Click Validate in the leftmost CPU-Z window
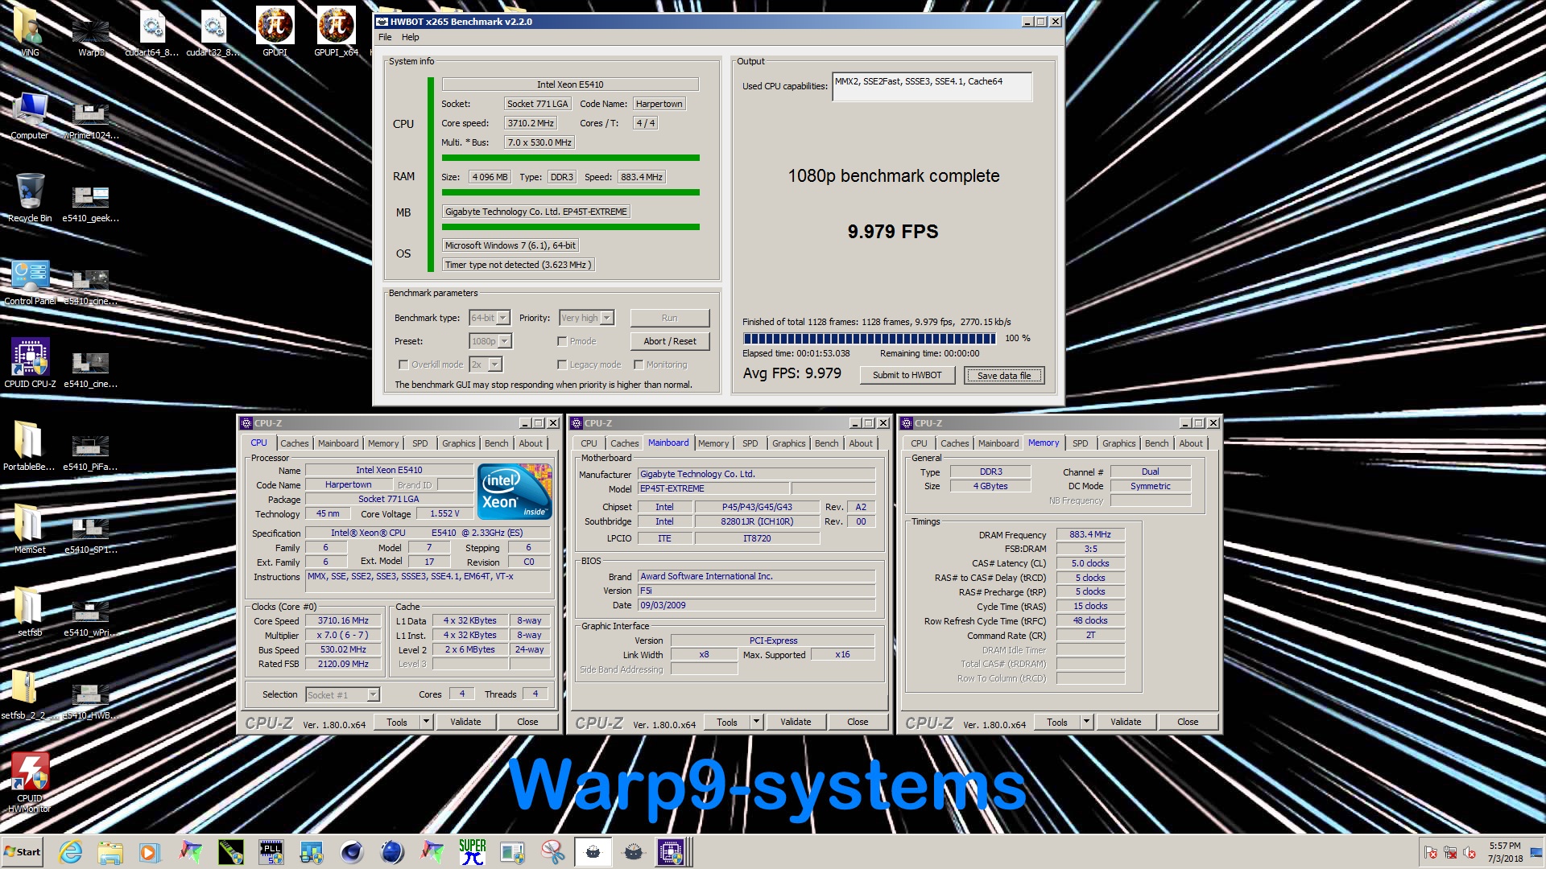The width and height of the screenshot is (1546, 869). (465, 722)
